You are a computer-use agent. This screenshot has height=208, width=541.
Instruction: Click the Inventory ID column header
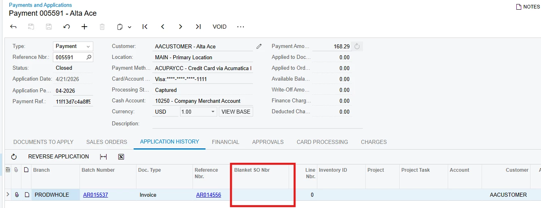[x=341, y=177]
